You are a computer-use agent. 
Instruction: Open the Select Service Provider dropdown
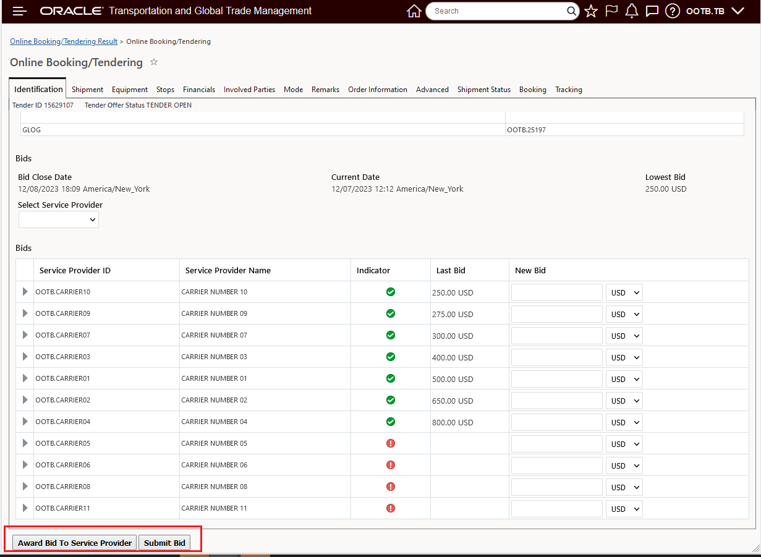click(59, 219)
